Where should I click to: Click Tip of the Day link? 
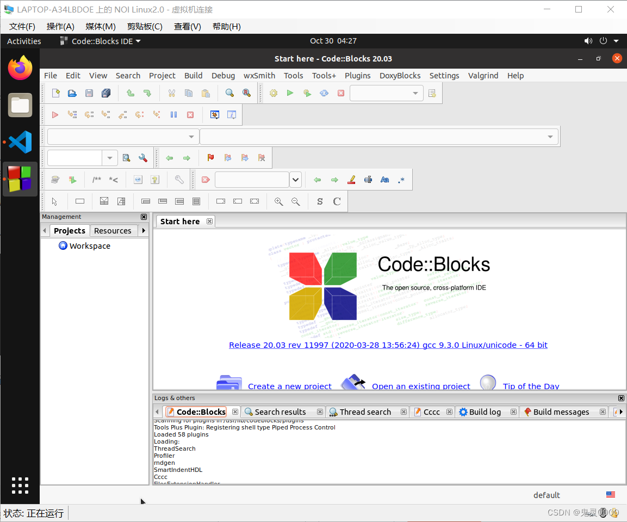click(531, 386)
